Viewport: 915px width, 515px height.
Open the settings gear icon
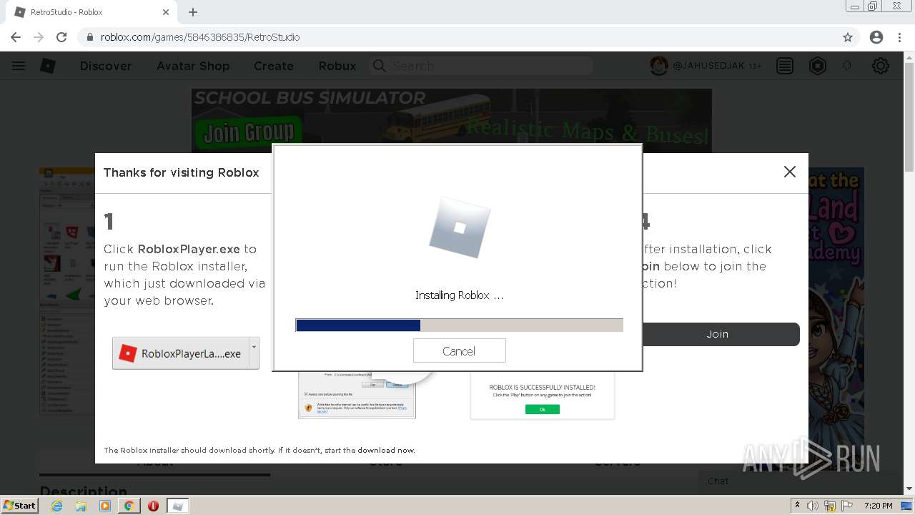click(x=881, y=66)
